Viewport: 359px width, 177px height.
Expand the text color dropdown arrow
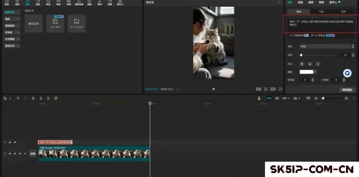click(315, 72)
